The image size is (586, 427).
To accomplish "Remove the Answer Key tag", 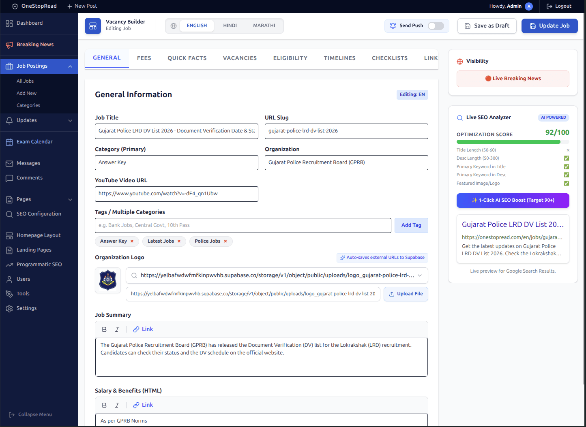I will pos(132,241).
